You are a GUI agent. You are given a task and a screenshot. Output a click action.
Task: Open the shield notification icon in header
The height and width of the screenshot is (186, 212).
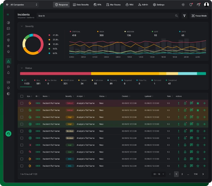[x=191, y=5]
